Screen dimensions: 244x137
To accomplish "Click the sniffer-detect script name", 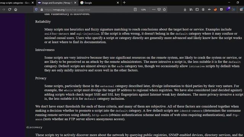I will click(57, 34).
